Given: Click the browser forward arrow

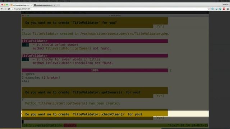Looking at the screenshot, I should (x=5, y=9).
